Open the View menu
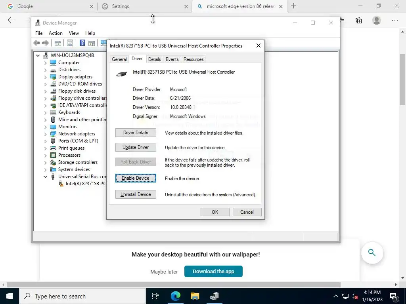The image size is (406, 304). point(74,33)
